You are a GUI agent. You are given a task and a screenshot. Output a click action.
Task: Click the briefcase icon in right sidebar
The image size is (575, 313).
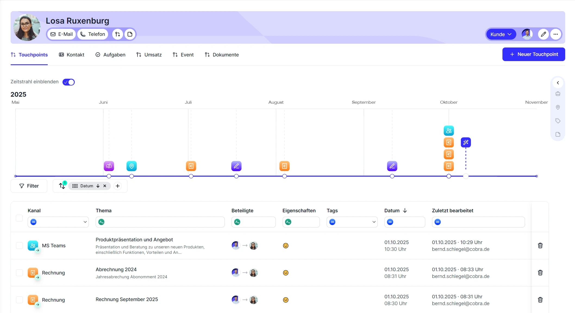tap(558, 94)
